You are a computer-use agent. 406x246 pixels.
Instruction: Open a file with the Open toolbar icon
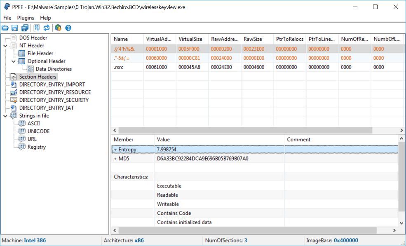tap(5, 28)
